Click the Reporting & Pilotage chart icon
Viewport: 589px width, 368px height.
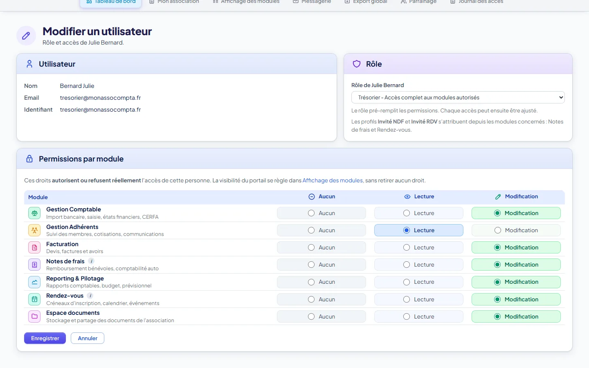point(34,282)
